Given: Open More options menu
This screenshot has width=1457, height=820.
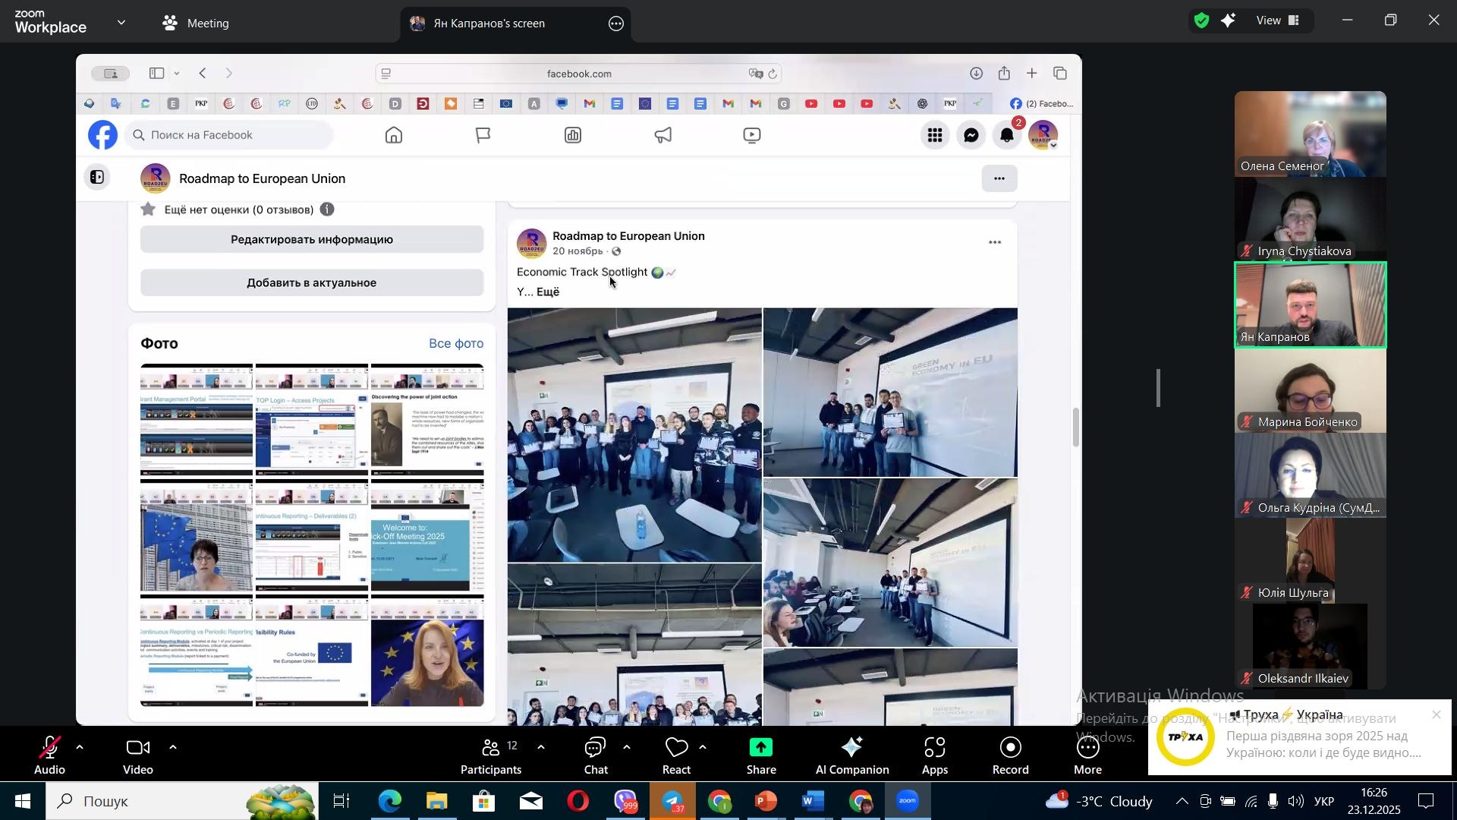Looking at the screenshot, I should 1087,755.
